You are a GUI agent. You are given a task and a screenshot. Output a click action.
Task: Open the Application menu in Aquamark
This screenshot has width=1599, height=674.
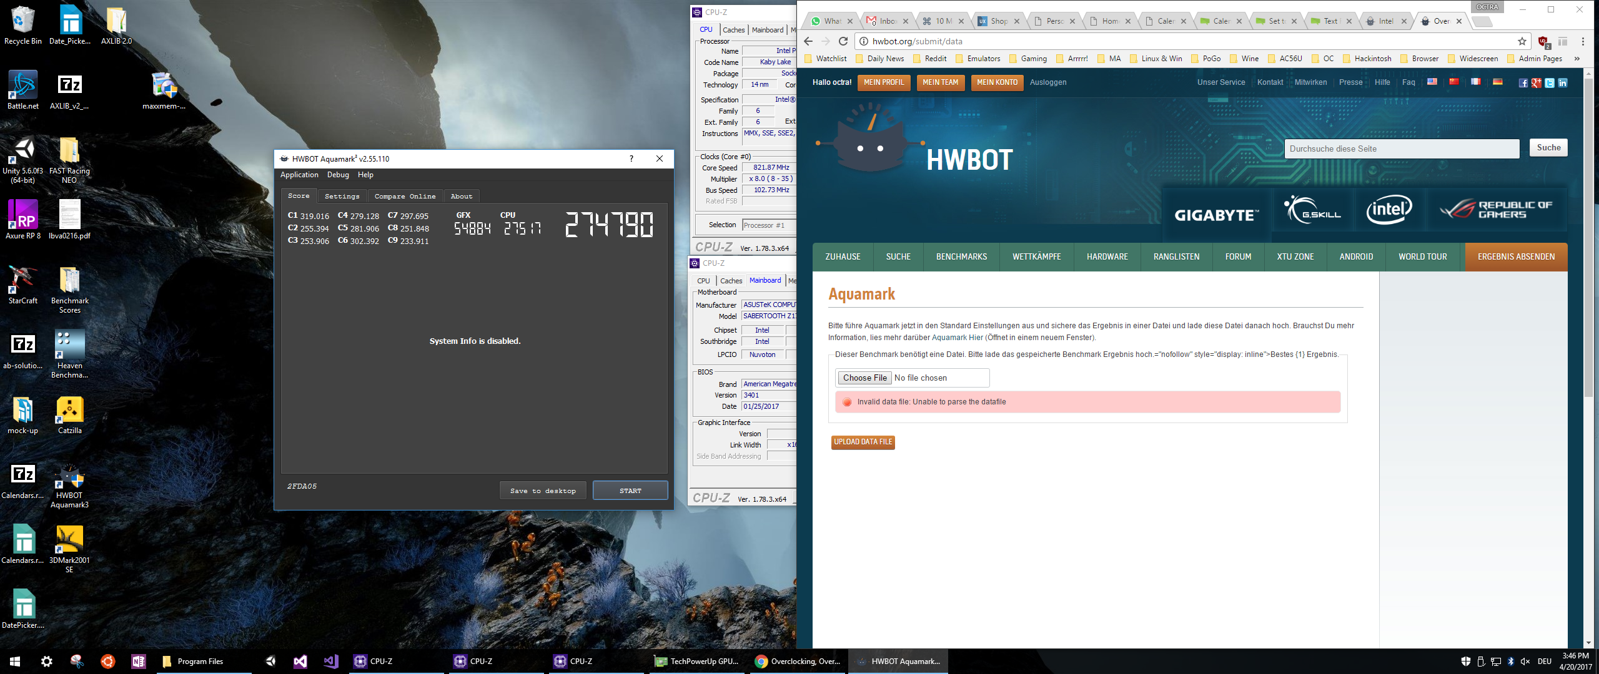(299, 175)
